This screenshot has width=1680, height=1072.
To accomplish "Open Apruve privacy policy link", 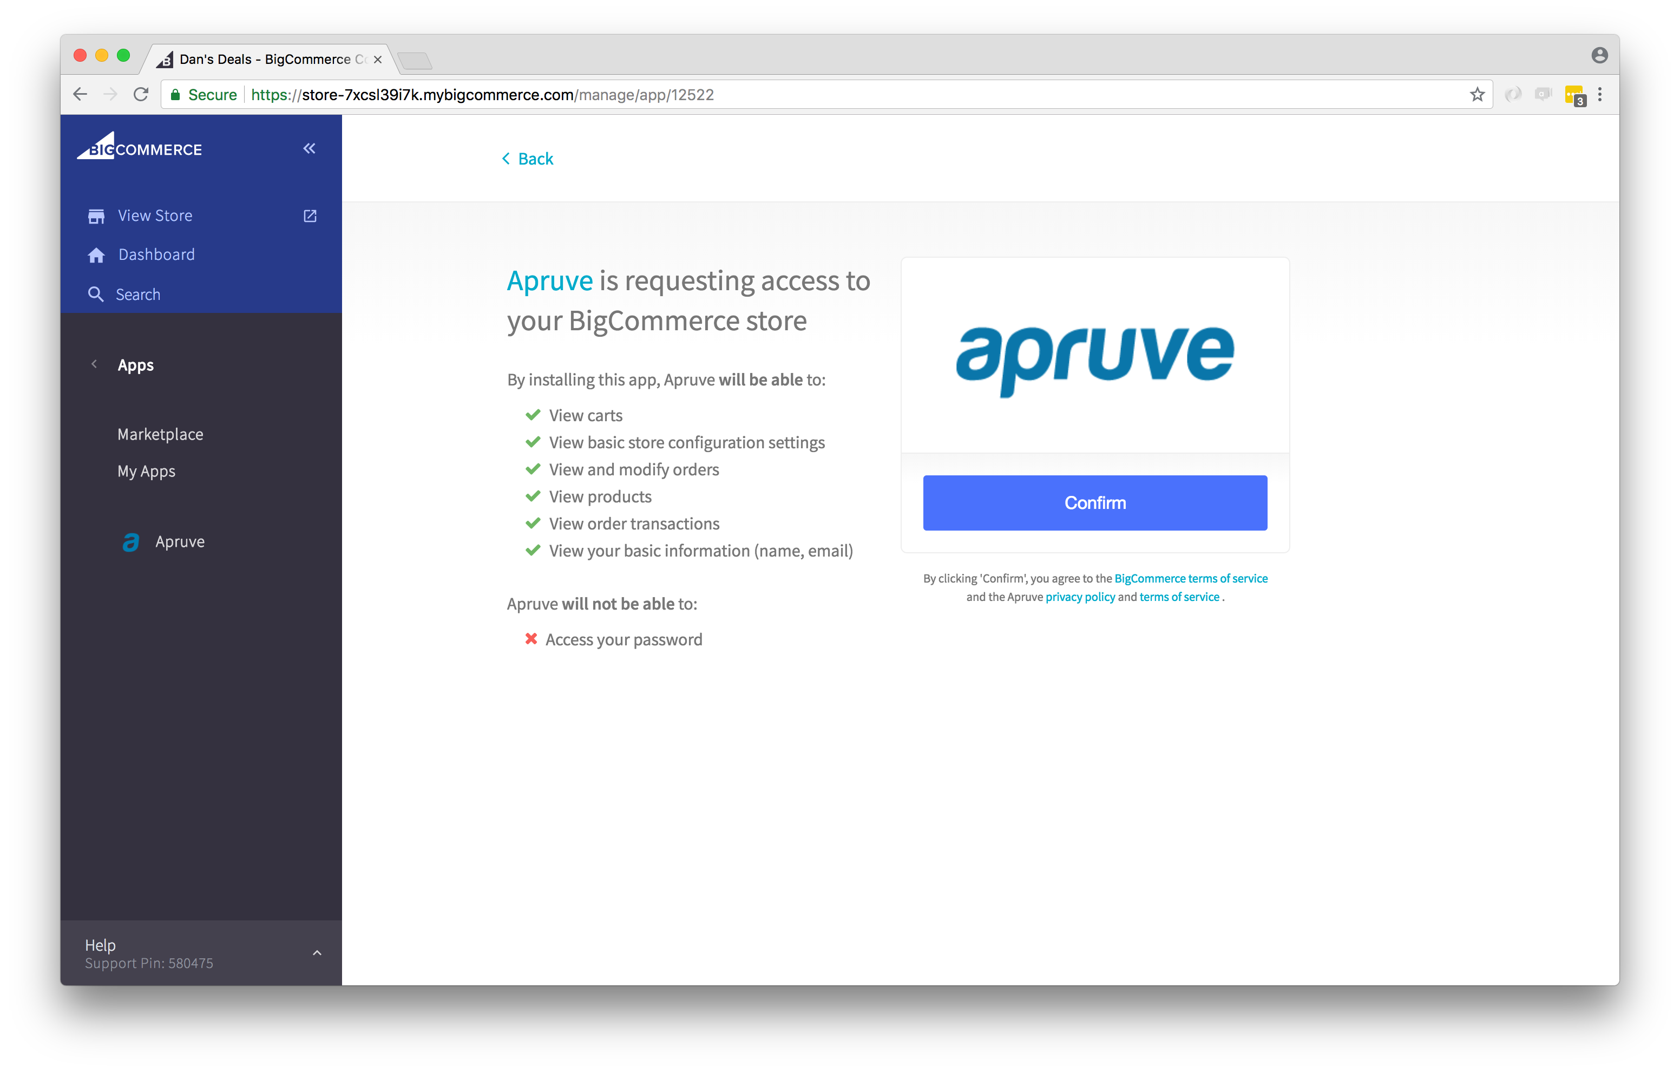I will (x=1080, y=597).
